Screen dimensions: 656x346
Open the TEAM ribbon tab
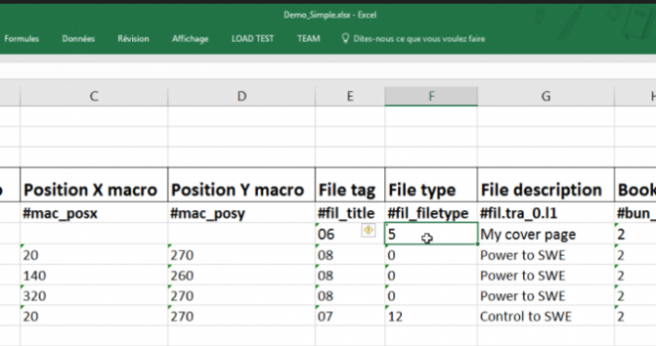[x=309, y=38]
